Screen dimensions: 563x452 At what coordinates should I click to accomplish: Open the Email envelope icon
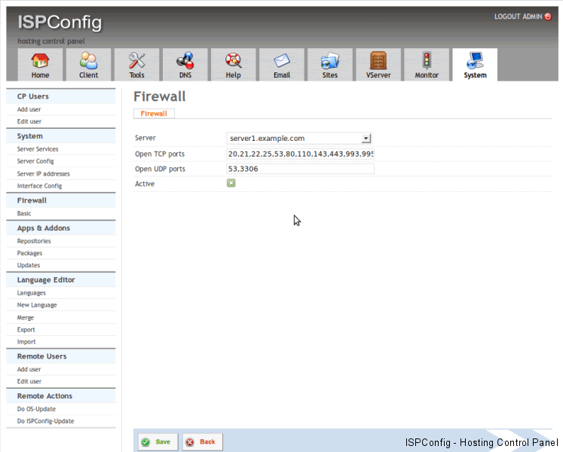point(281,61)
